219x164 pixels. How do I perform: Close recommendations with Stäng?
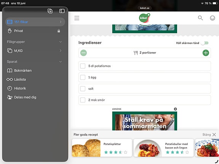pyautogui.click(x=209, y=135)
